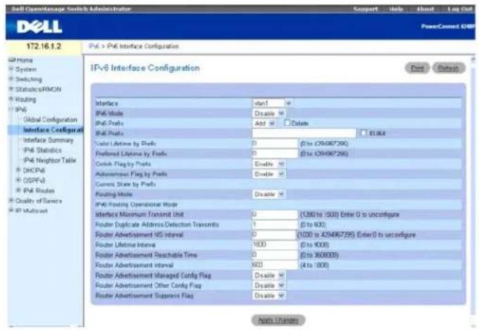Open the Home icon in sidebar
The height and width of the screenshot is (330, 479).
[x=12, y=60]
